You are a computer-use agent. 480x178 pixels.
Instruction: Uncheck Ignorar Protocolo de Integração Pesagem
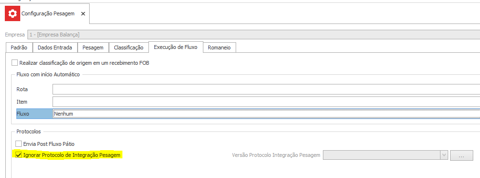tap(19, 155)
